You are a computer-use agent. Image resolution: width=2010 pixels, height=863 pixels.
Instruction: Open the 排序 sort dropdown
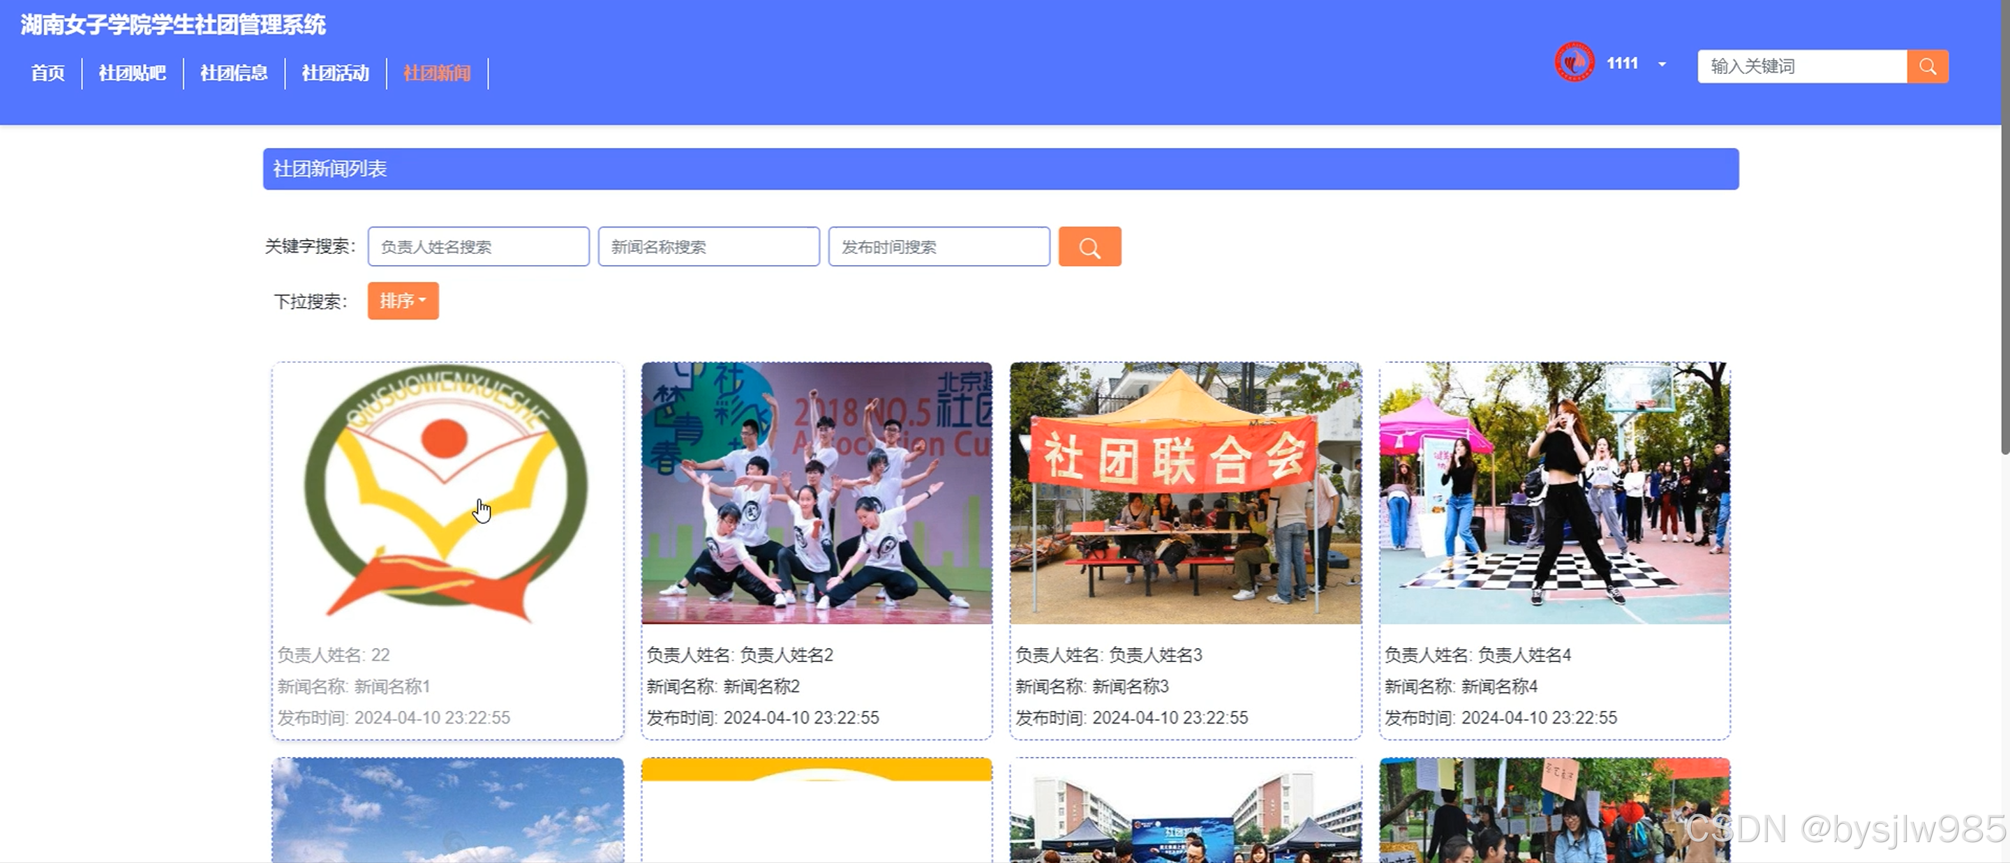(403, 301)
